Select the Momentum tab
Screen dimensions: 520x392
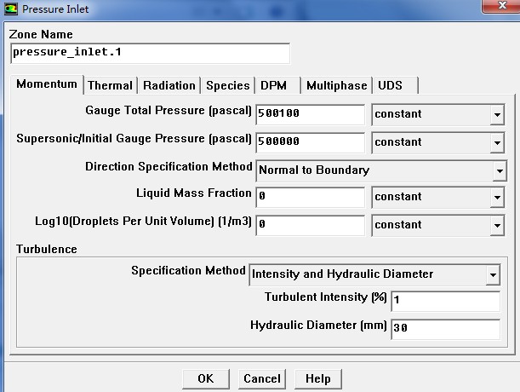(x=47, y=84)
